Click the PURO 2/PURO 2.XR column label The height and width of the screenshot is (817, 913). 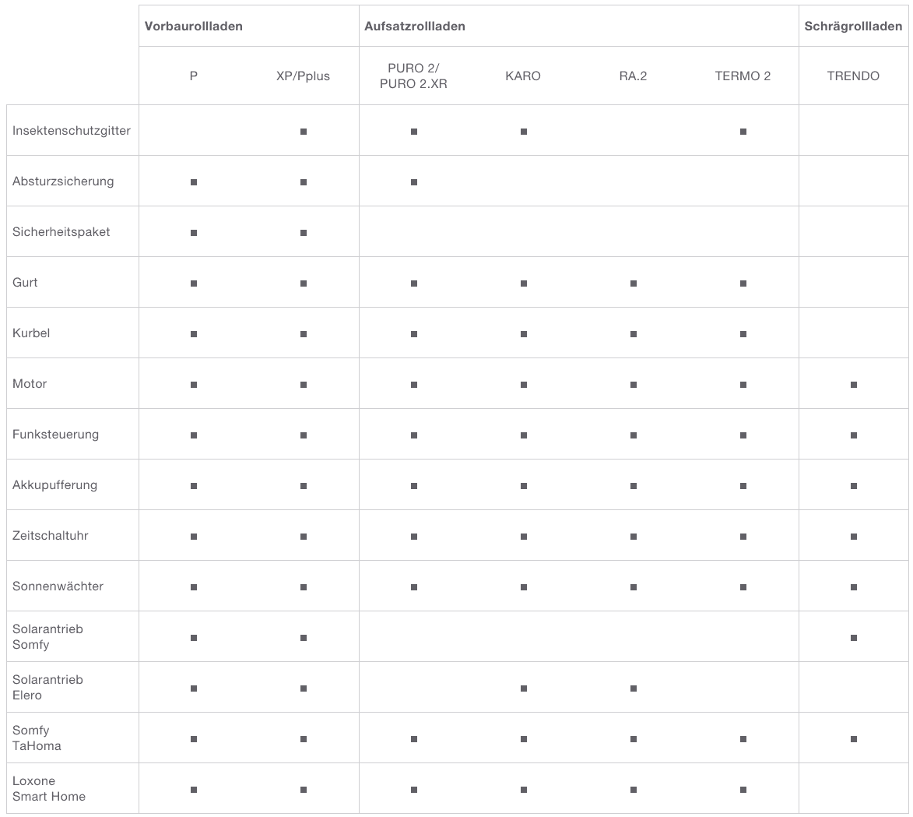[413, 76]
